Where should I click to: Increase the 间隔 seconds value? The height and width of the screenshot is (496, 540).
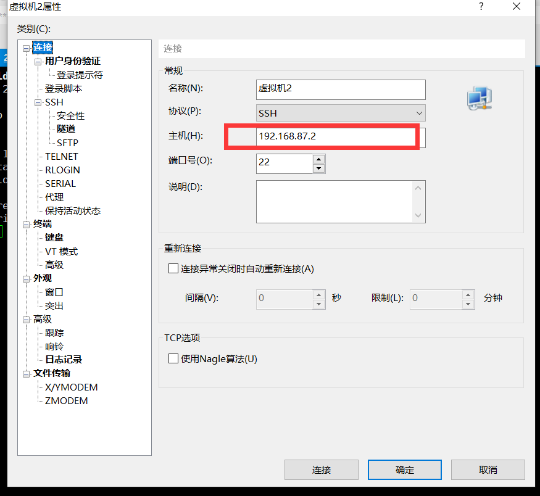pyautogui.click(x=319, y=295)
